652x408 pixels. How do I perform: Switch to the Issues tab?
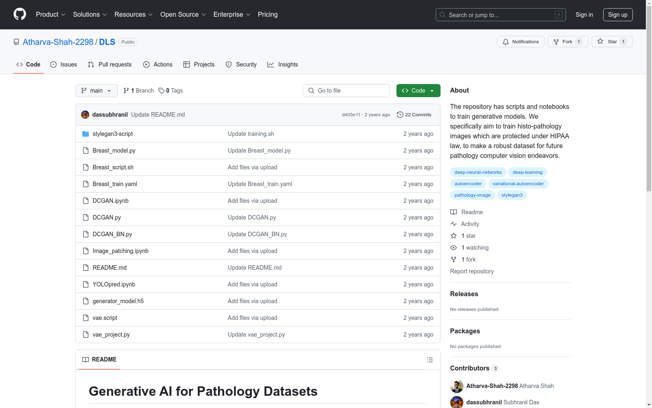(64, 64)
